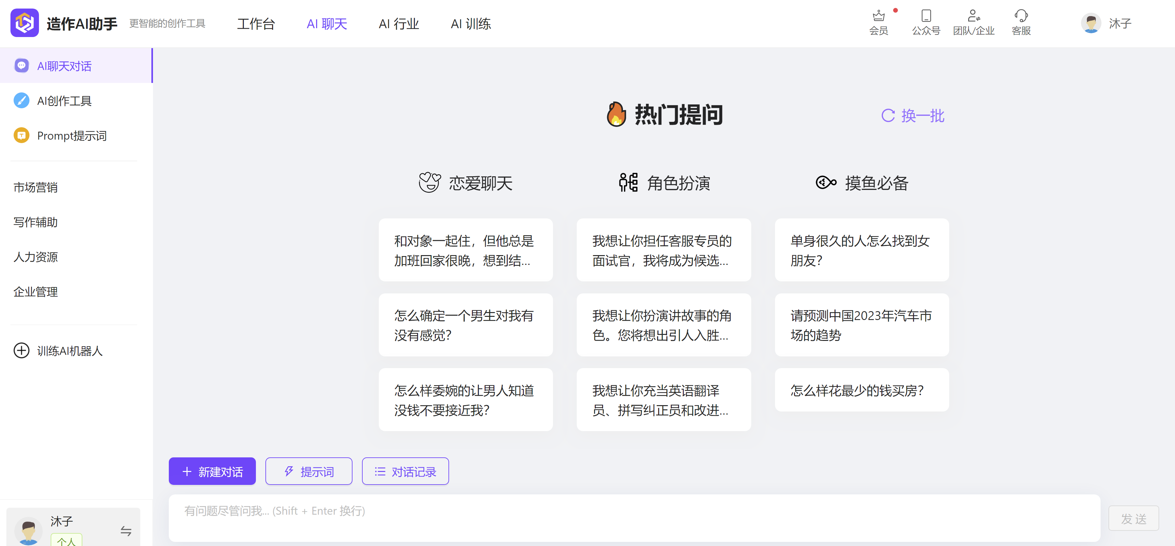Screen dimensions: 1175x546
Task: Pick the question 单身很久的人怎么找到女朋友
Action: pyautogui.click(x=862, y=250)
